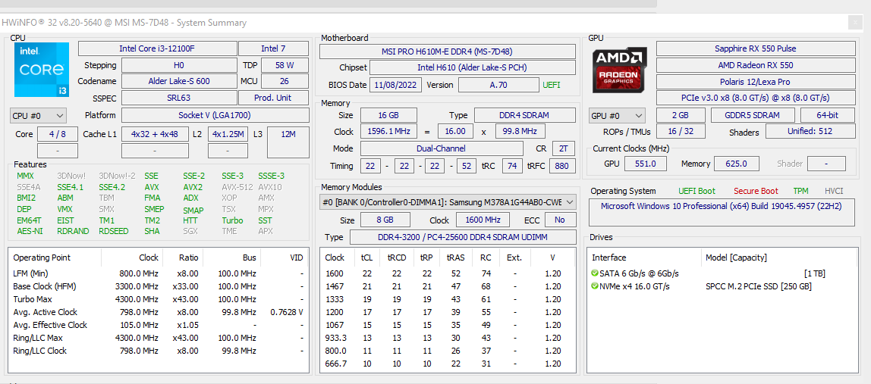The width and height of the screenshot is (871, 384).
Task: Click the Cache L1 4x32 + 4x48 value
Action: 155,134
